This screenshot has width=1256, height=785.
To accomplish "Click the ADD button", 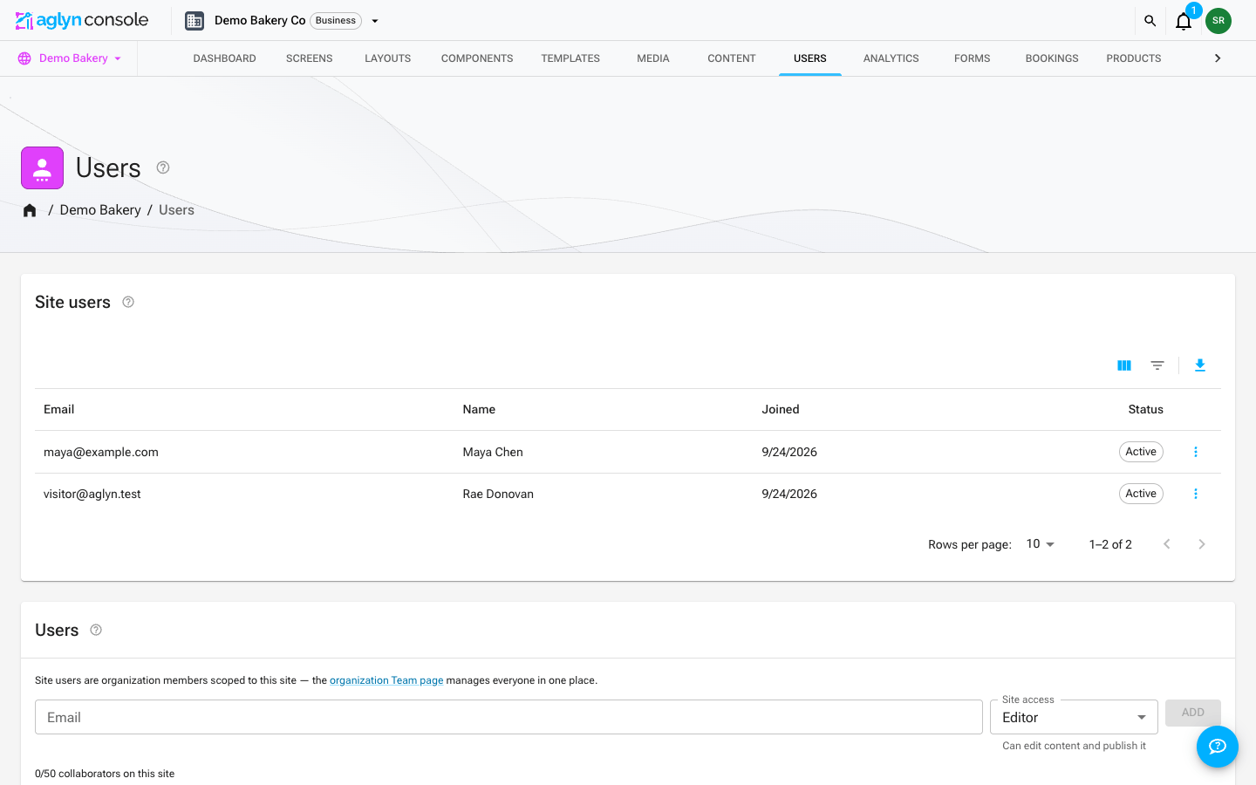I will (1193, 713).
